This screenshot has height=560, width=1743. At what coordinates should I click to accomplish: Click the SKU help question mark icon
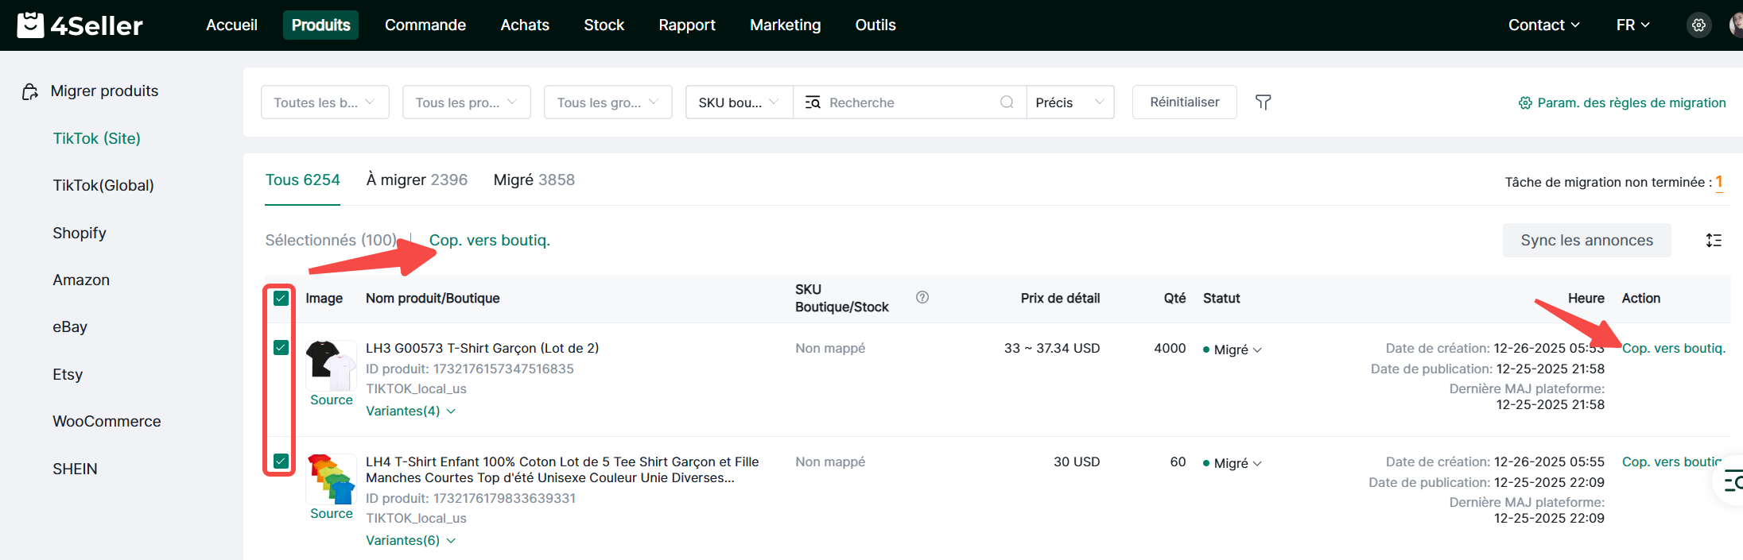pyautogui.click(x=922, y=298)
